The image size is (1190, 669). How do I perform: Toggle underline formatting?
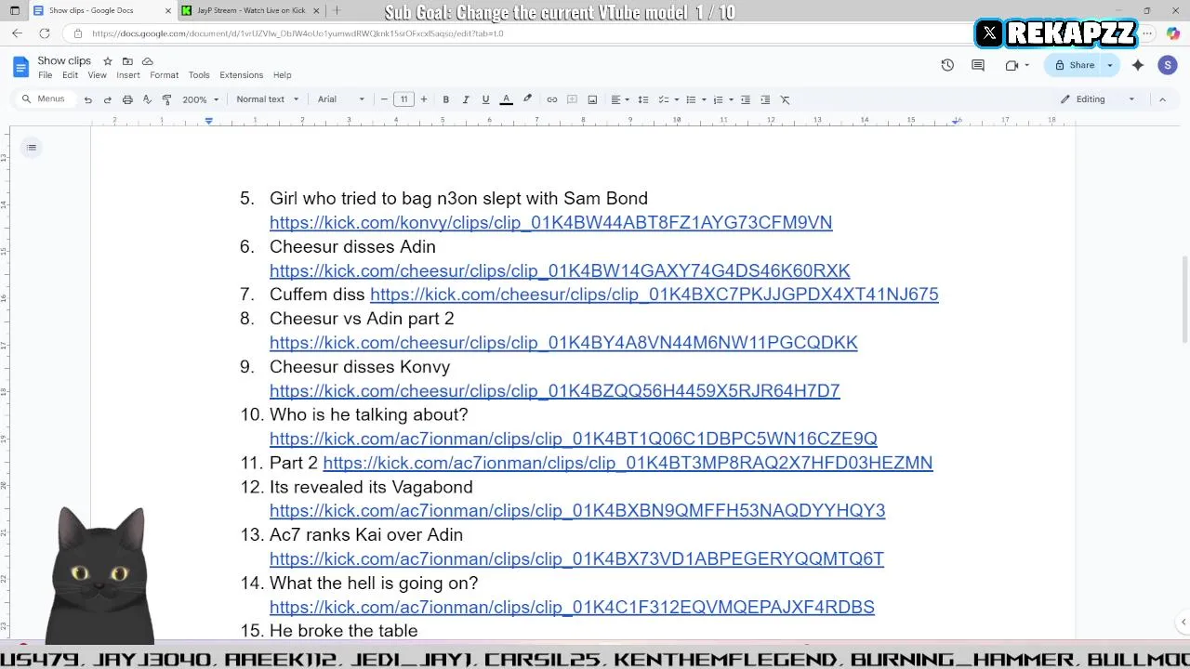pos(485,99)
